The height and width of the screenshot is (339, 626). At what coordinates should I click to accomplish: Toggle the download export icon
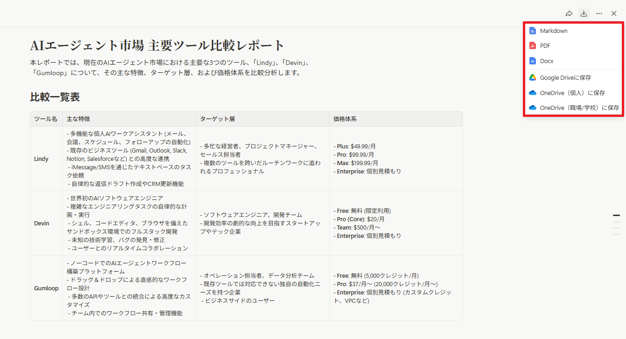(584, 13)
